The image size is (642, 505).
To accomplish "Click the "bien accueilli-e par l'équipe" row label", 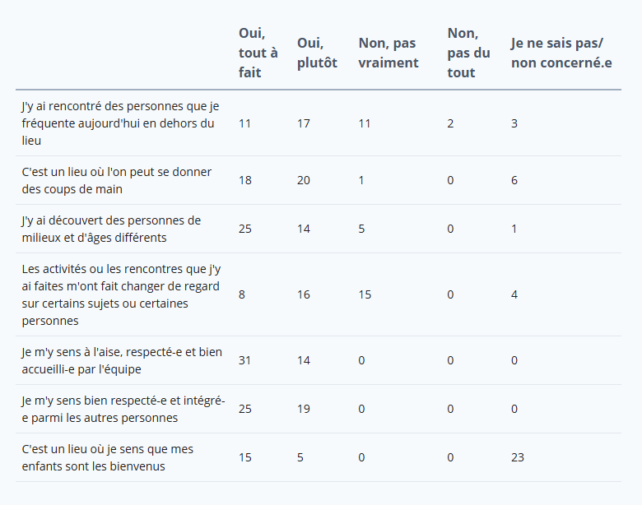I will [122, 360].
